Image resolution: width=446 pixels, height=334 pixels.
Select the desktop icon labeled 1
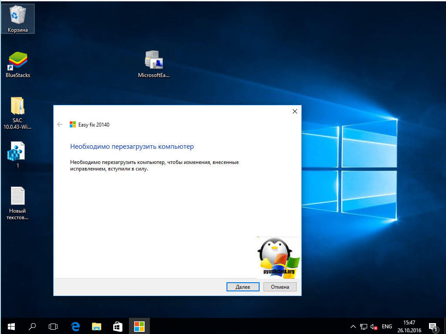pyautogui.click(x=17, y=151)
